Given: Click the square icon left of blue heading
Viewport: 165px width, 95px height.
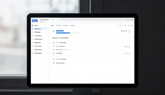Looking at the screenshot, I should [54, 31].
